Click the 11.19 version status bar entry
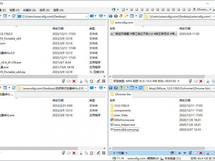The height and width of the screenshot is (161, 215). tap(118, 159)
